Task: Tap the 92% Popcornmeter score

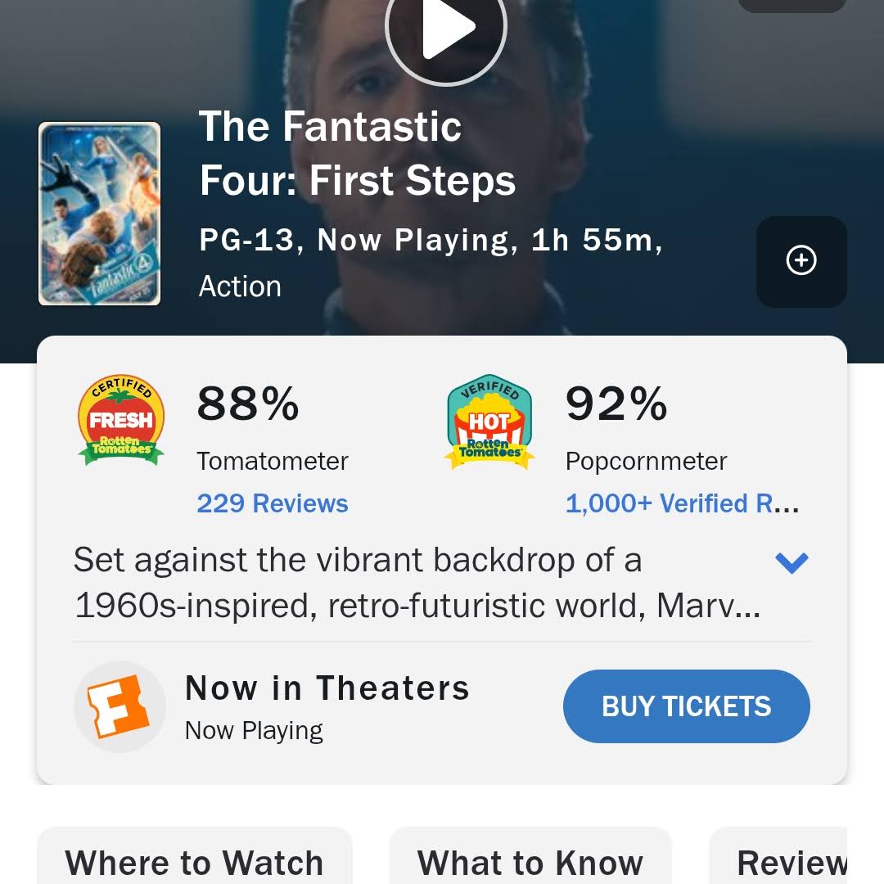Action: pos(616,404)
